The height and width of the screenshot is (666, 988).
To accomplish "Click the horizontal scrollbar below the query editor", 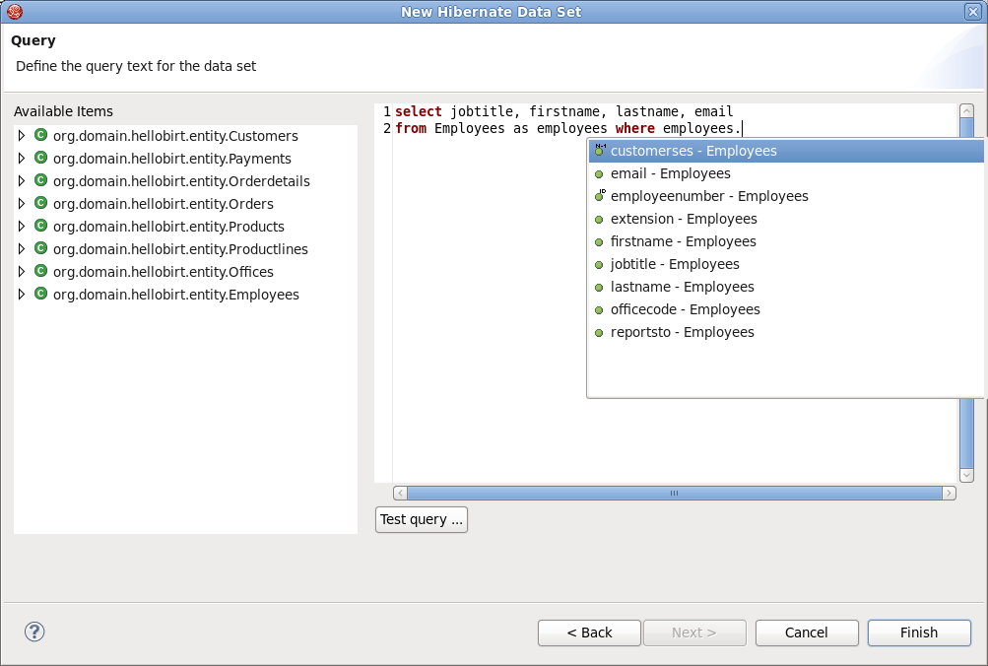I will coord(676,493).
